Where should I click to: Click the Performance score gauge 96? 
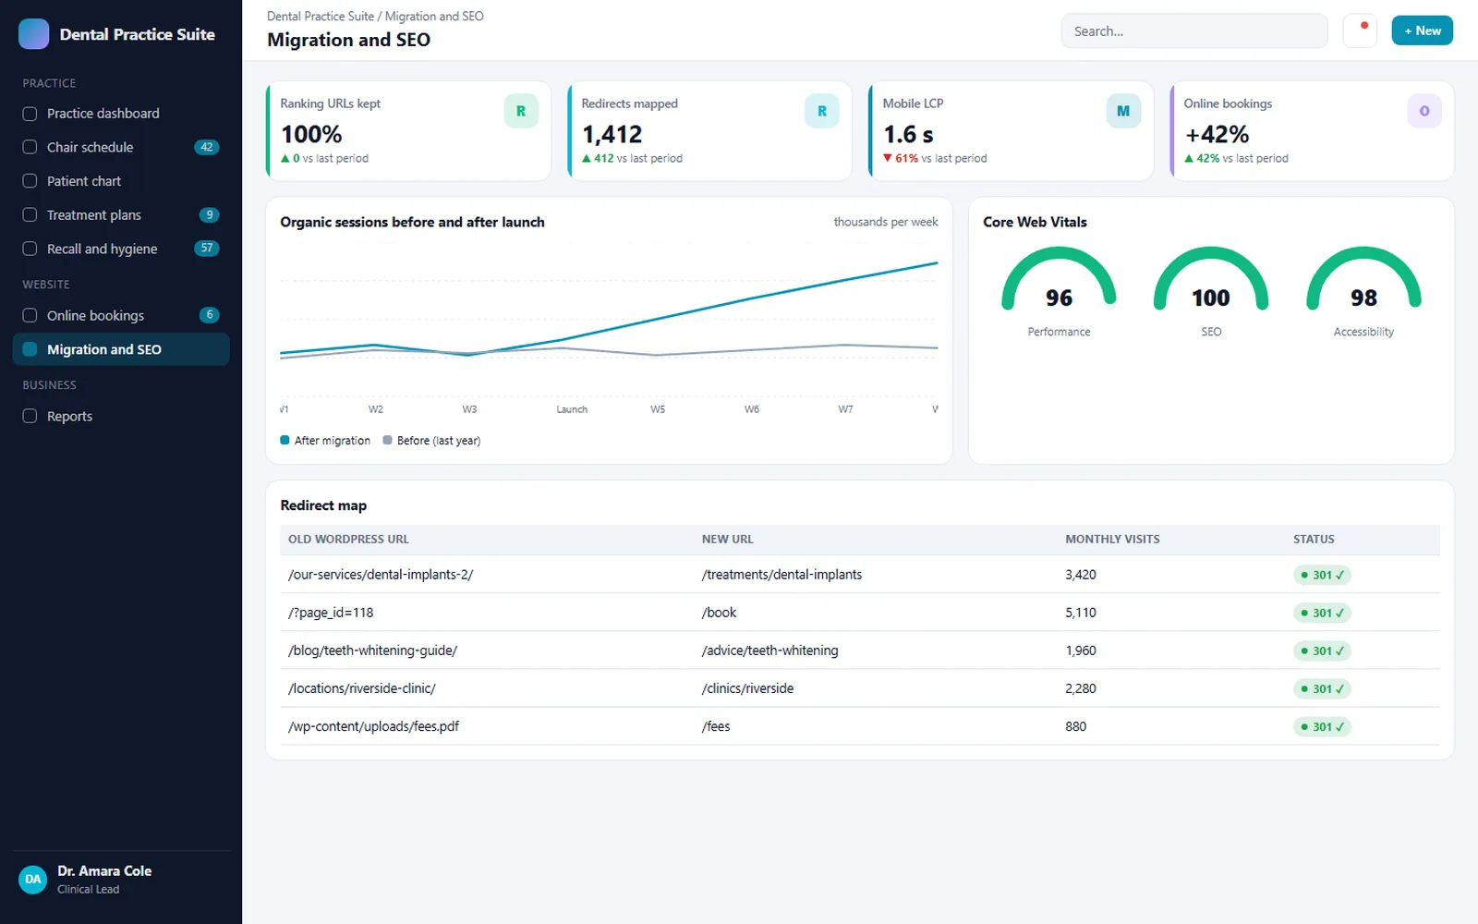coord(1060,280)
